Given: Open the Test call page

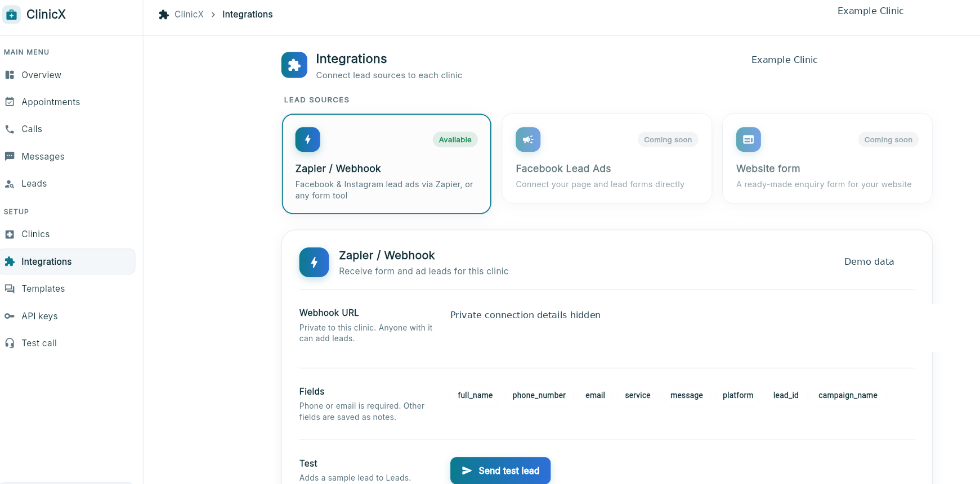Looking at the screenshot, I should pos(68,343).
